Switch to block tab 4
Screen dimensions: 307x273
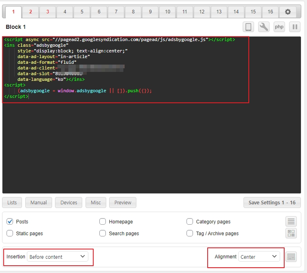click(x=65, y=12)
